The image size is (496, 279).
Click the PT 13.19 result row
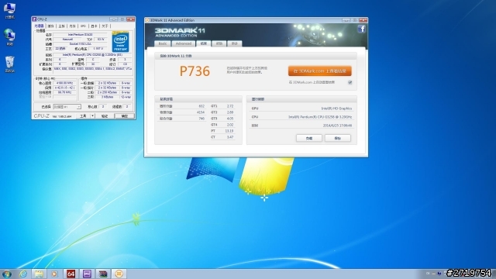click(x=222, y=131)
